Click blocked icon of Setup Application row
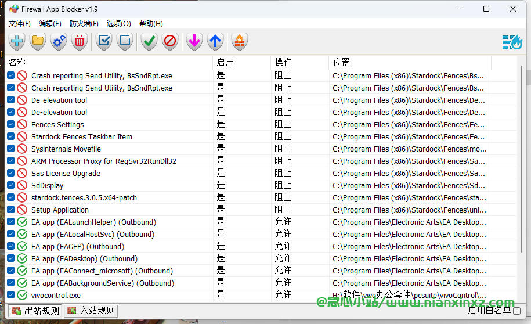531x324 pixels. pyautogui.click(x=22, y=210)
